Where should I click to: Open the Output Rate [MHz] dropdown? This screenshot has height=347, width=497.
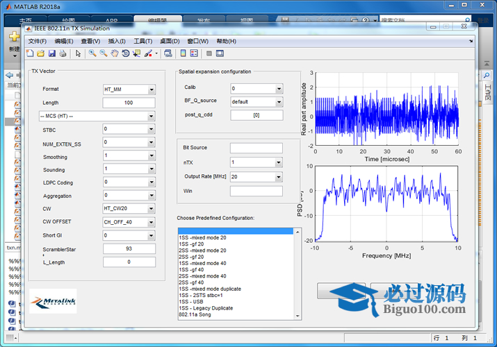[256, 176]
